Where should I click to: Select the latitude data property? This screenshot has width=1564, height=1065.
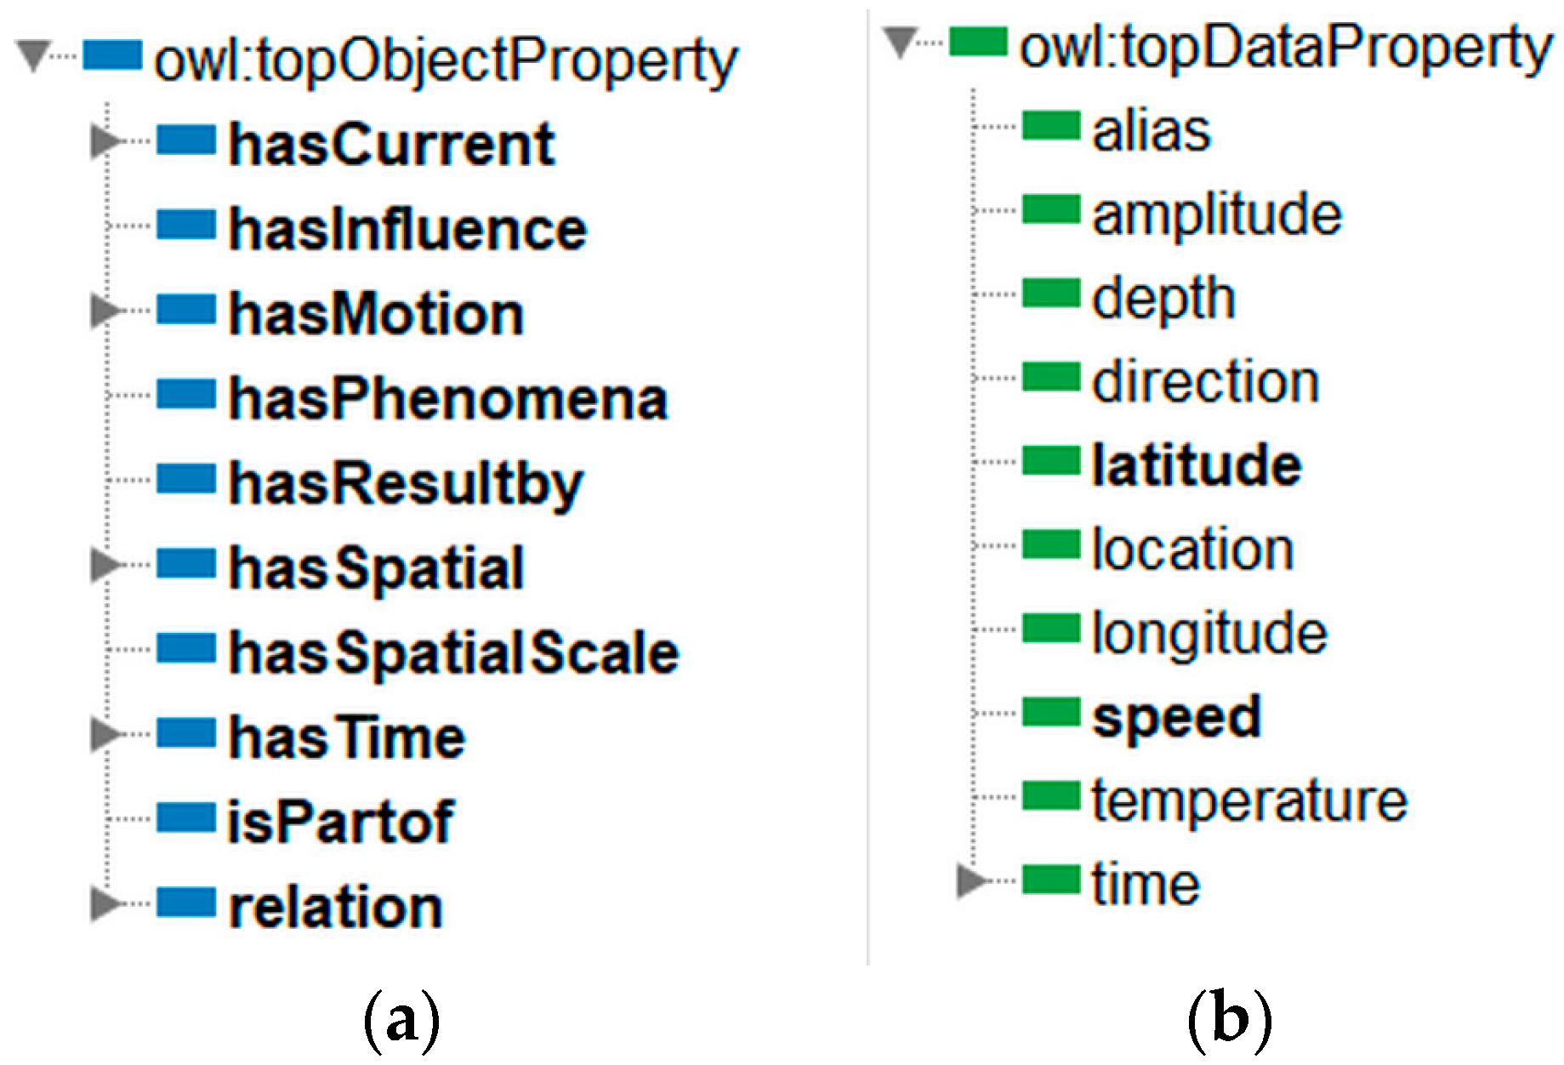click(1196, 464)
